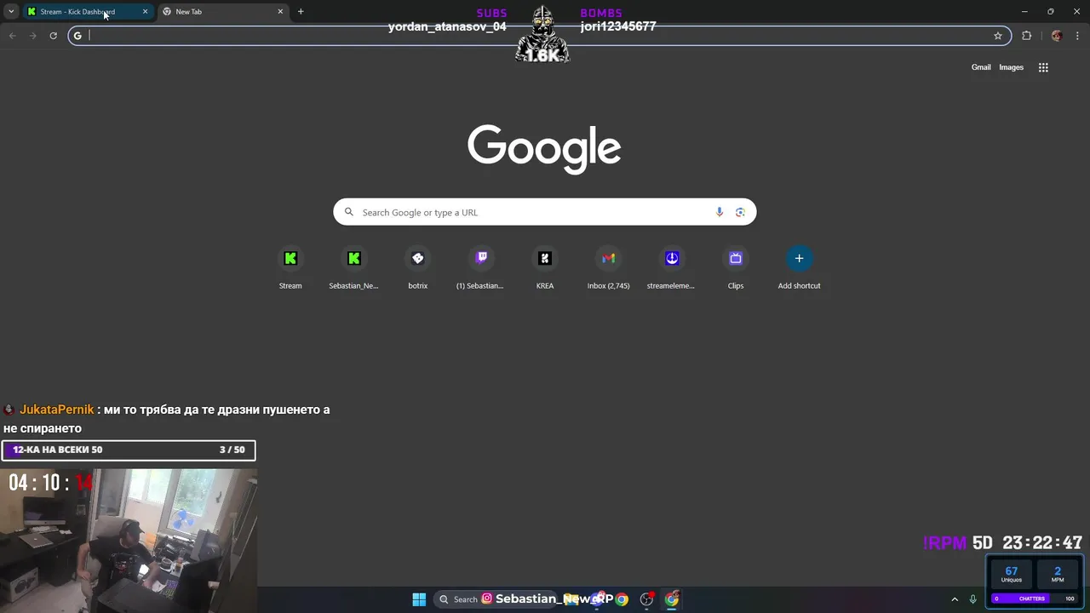The image size is (1090, 613).
Task: Open the Twitch (1) Sebastian... shortcut
Action: coord(481,267)
